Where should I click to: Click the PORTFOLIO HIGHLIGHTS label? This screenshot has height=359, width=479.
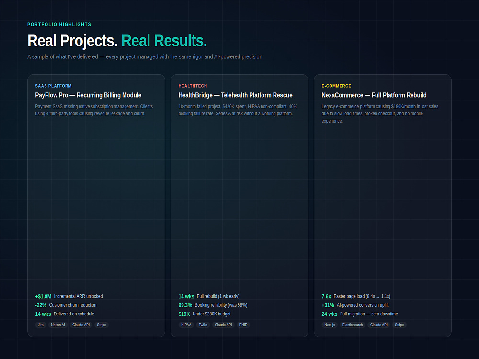click(x=59, y=25)
